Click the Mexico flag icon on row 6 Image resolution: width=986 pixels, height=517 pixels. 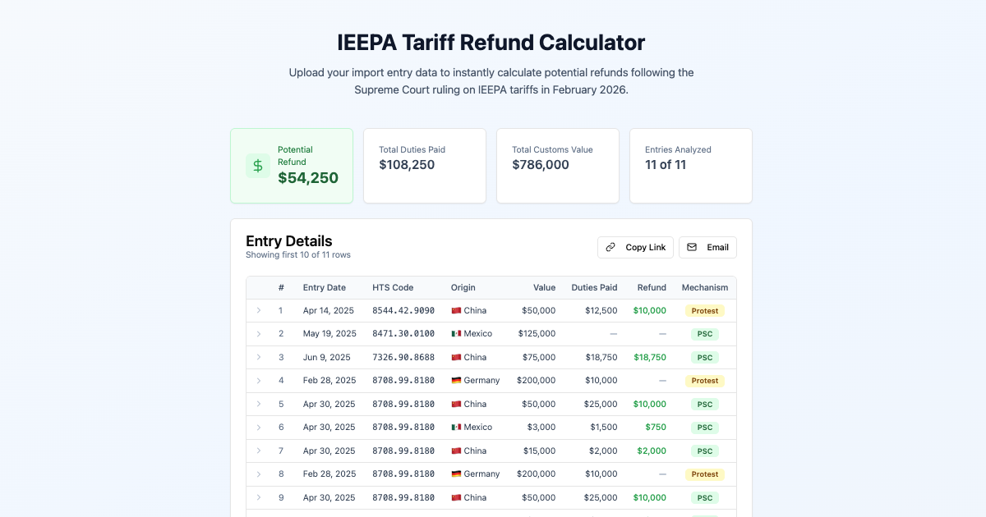(x=454, y=428)
